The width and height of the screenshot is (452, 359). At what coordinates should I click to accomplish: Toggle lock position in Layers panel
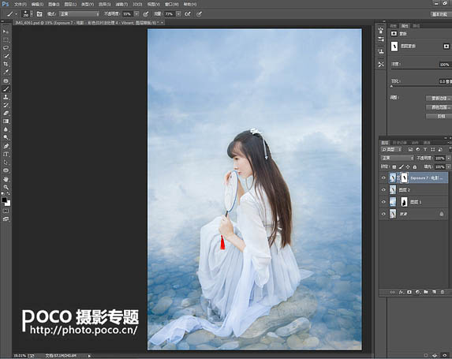click(408, 166)
